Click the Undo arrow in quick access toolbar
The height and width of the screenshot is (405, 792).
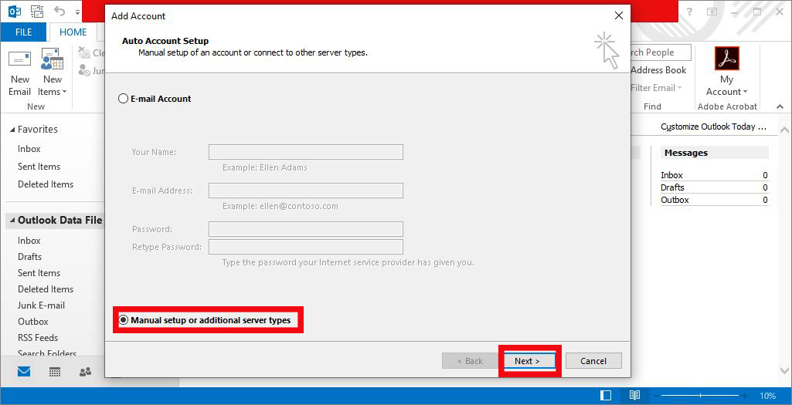59,12
